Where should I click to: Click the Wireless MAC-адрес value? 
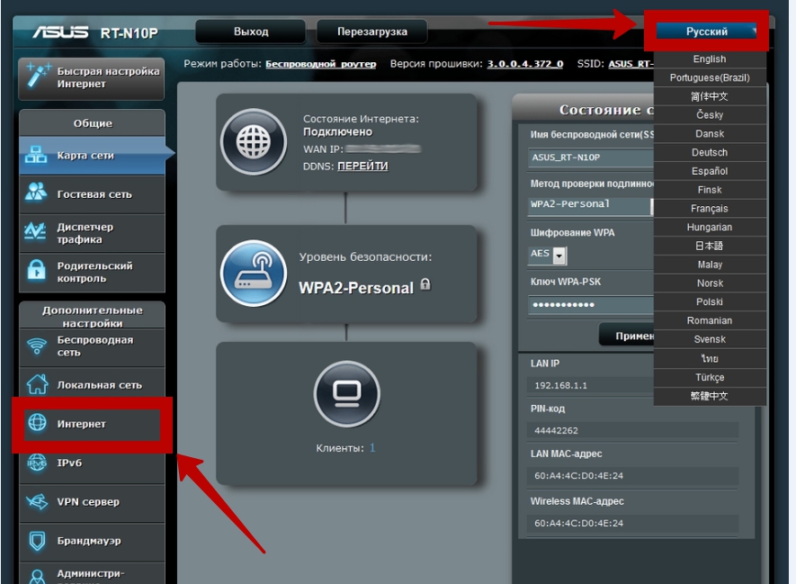pyautogui.click(x=578, y=523)
